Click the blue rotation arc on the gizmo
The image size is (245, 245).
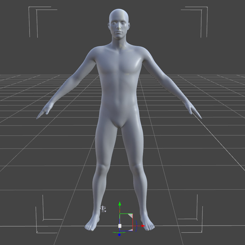[136, 226]
